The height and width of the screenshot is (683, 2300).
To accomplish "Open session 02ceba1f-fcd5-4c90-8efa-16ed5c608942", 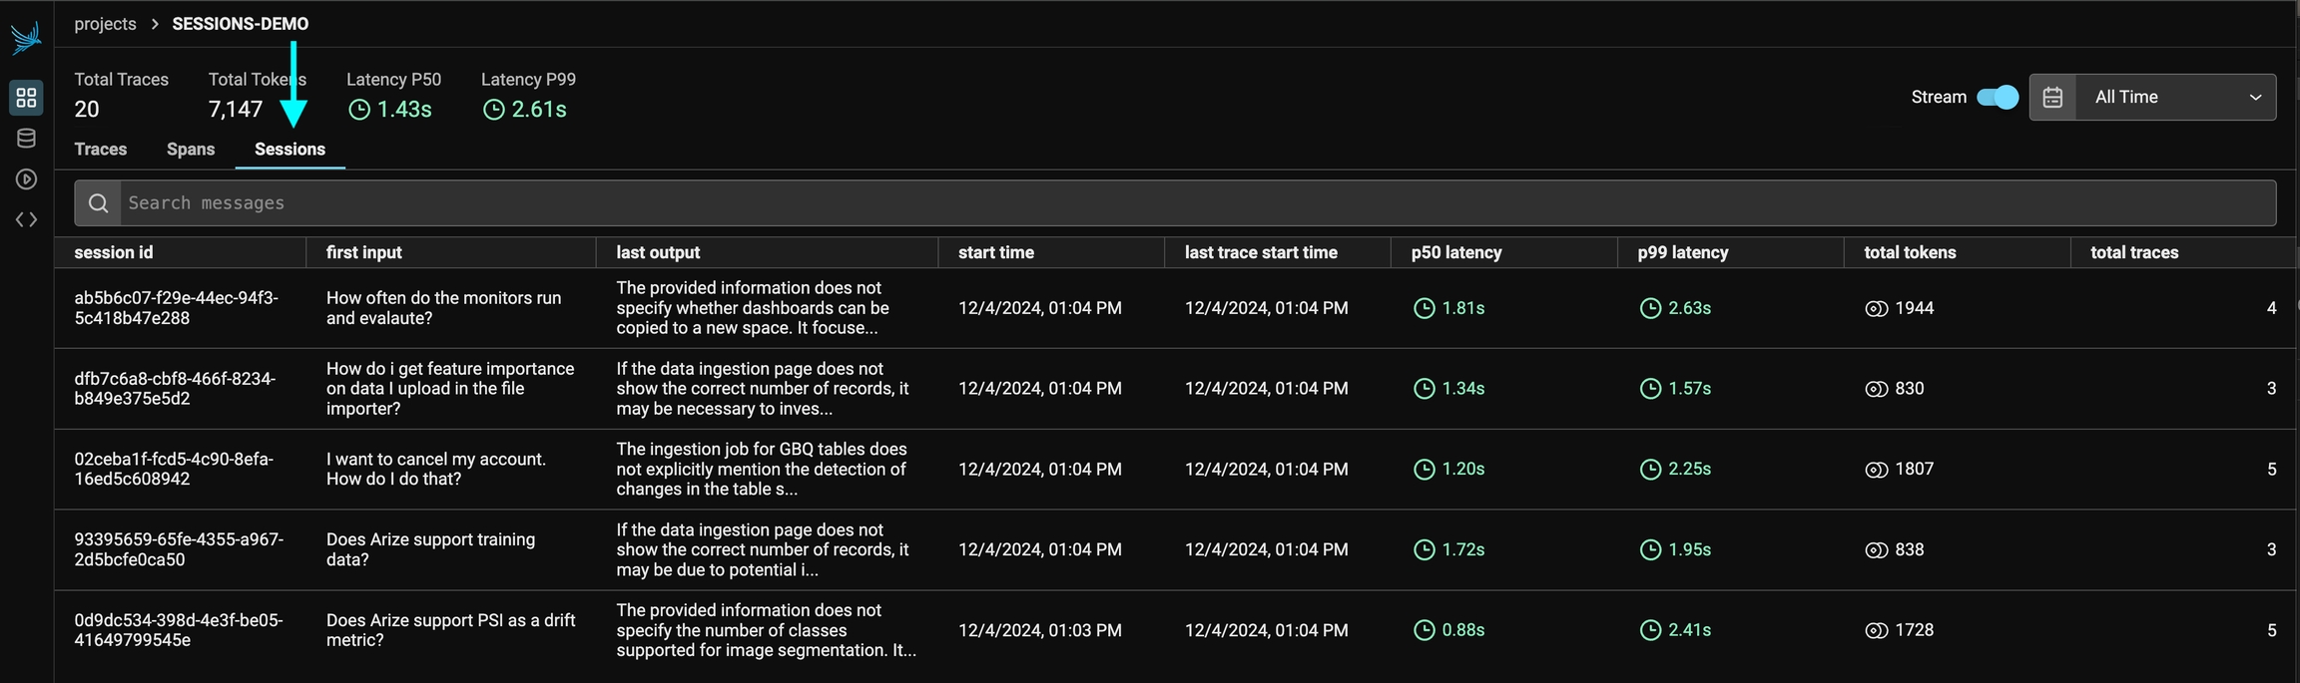I will (174, 469).
